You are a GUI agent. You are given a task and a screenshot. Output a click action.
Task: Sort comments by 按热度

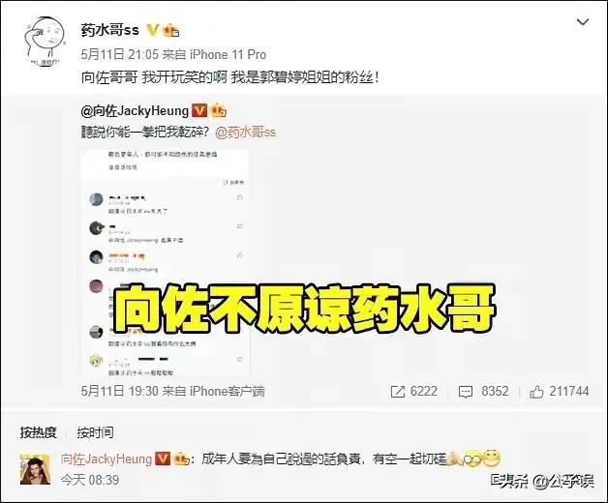click(39, 432)
